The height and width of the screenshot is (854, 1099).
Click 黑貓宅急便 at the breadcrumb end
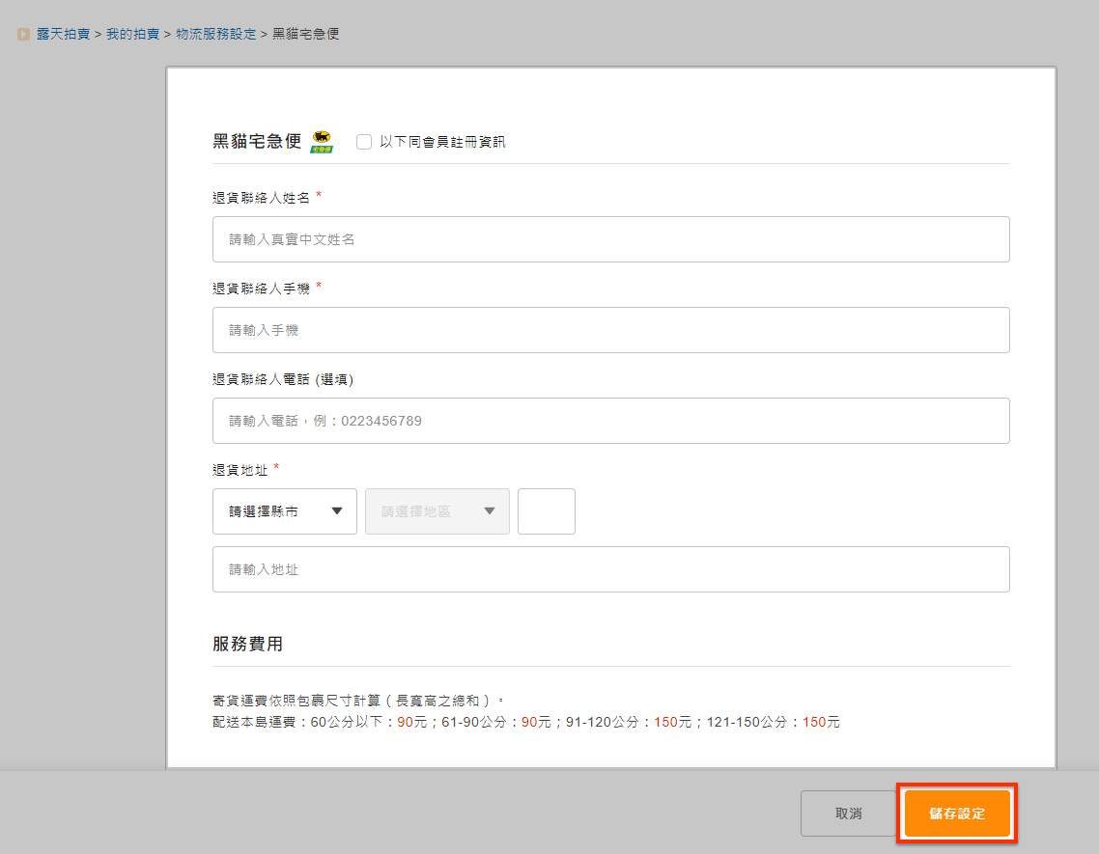pos(305,35)
